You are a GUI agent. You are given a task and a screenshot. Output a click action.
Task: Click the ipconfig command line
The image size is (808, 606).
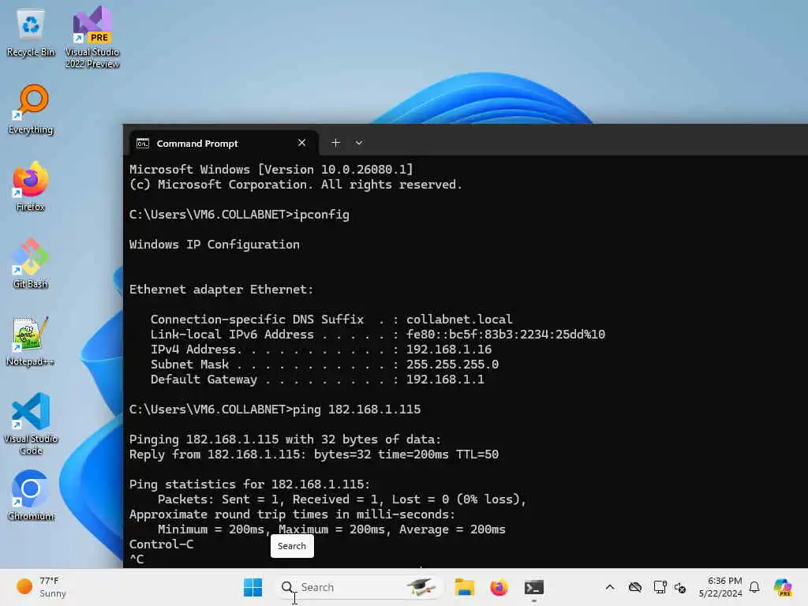[239, 215]
